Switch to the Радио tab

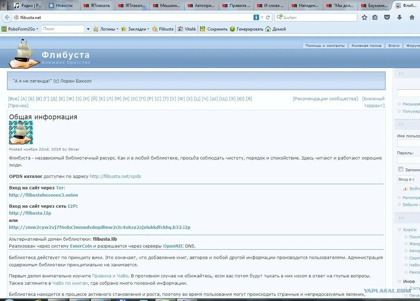click(28, 6)
